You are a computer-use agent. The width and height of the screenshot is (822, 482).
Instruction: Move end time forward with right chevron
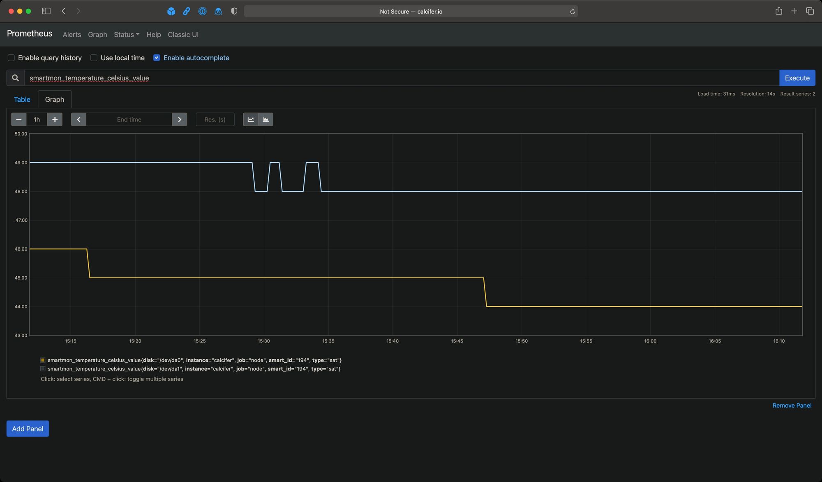[180, 119]
